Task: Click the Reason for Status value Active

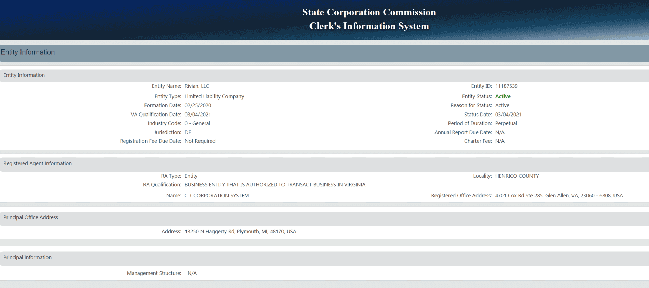Action: pos(502,105)
